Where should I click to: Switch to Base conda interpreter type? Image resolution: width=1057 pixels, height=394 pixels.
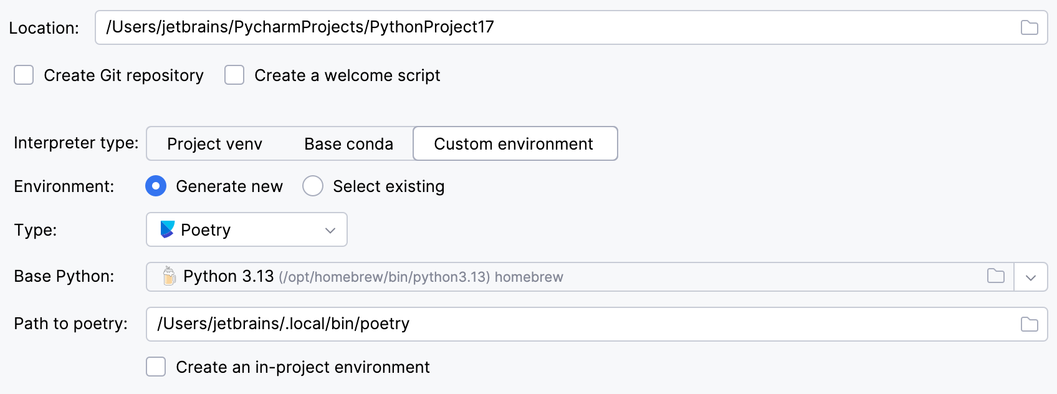(x=348, y=144)
